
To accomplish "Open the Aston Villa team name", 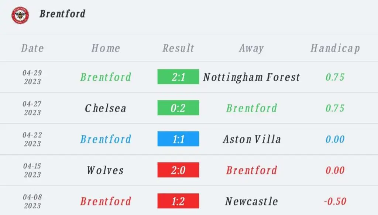I will coord(252,139).
